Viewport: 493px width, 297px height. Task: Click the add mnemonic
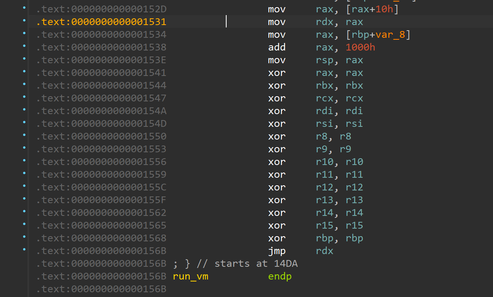pos(277,47)
